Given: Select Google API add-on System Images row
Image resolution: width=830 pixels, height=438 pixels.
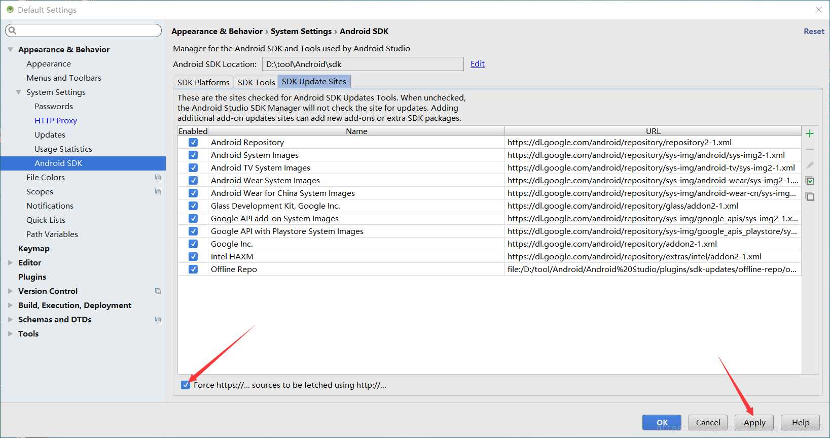Looking at the screenshot, I should (x=489, y=219).
